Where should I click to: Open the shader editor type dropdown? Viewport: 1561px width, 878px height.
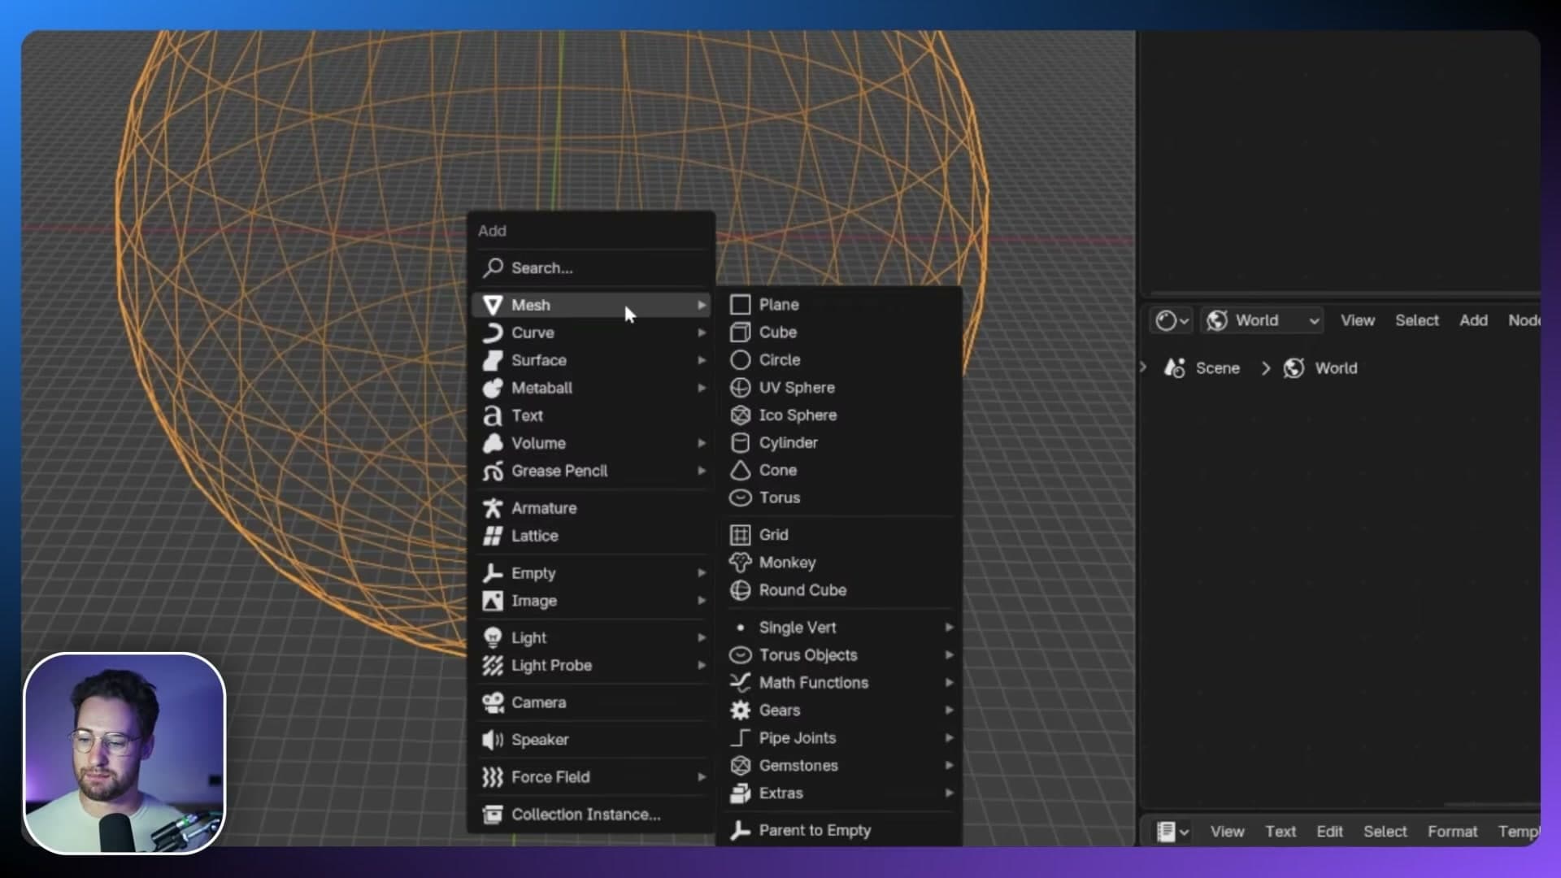[1172, 320]
